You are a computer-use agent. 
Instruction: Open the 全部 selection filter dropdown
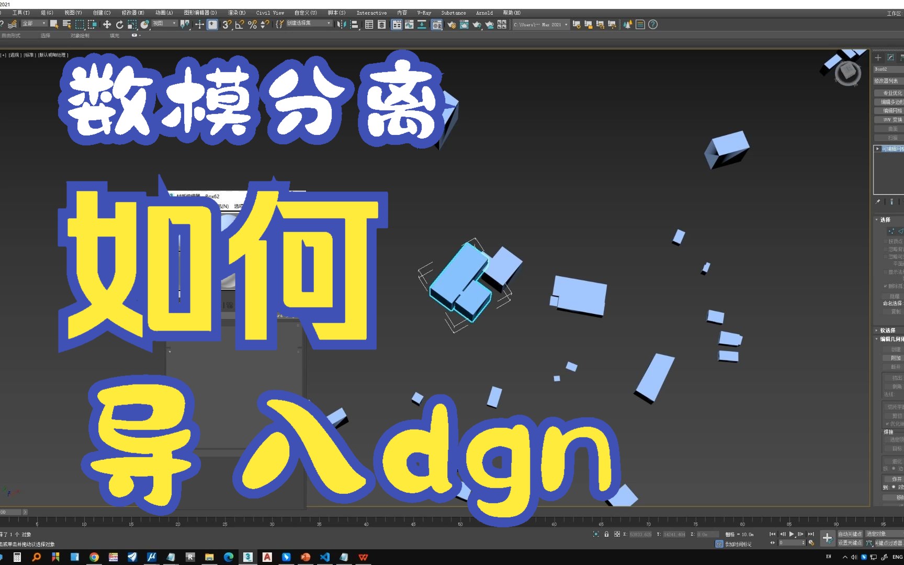(32, 23)
